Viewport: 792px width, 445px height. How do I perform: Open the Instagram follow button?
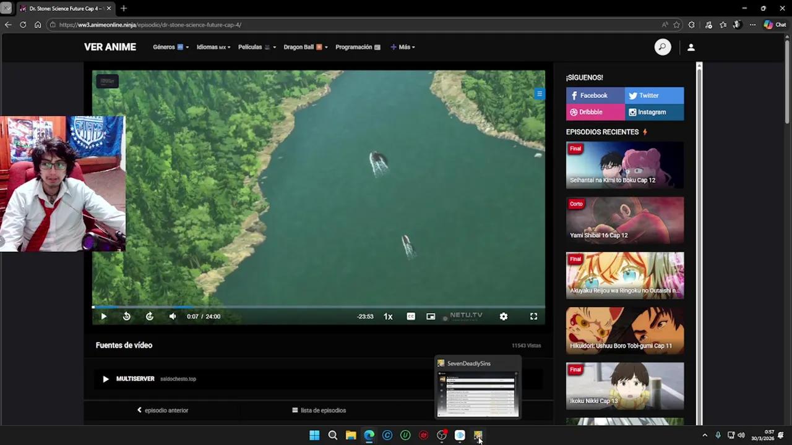coord(654,112)
